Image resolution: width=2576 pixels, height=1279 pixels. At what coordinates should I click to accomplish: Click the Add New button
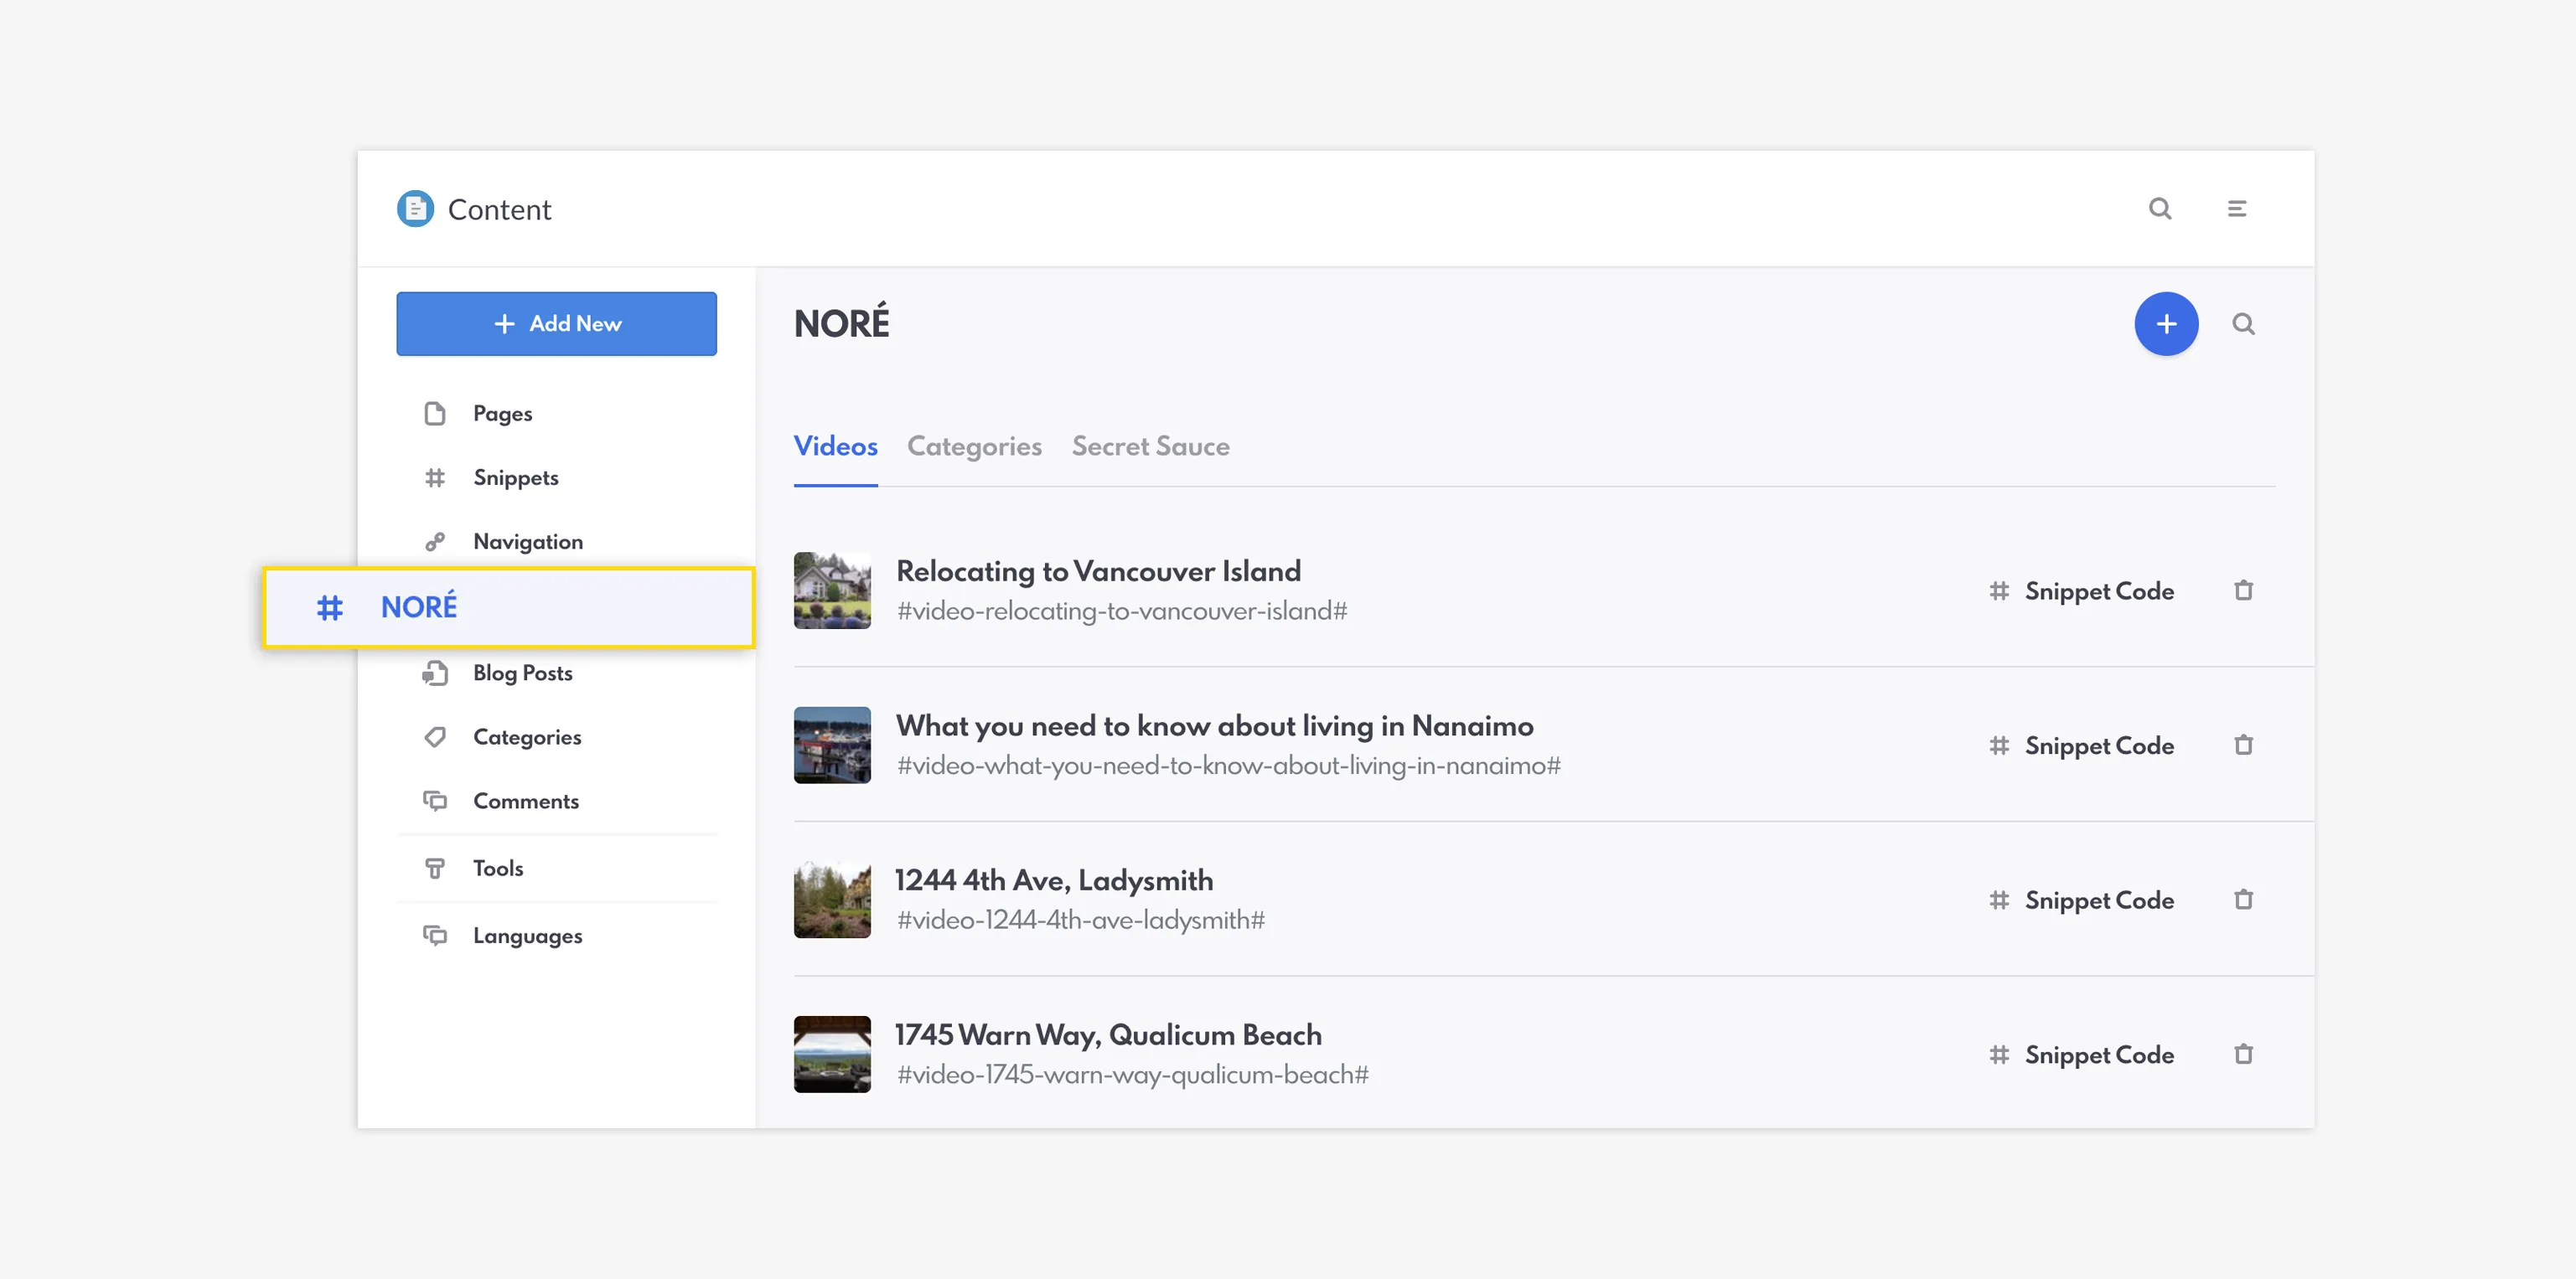[x=556, y=324]
